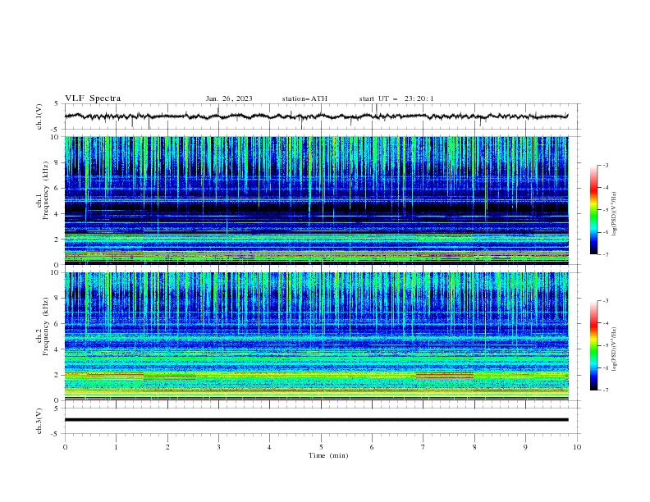Image resolution: width=650 pixels, height=502 pixels.
Task: Click the ch.1(V) axis label
Action: pyautogui.click(x=39, y=116)
